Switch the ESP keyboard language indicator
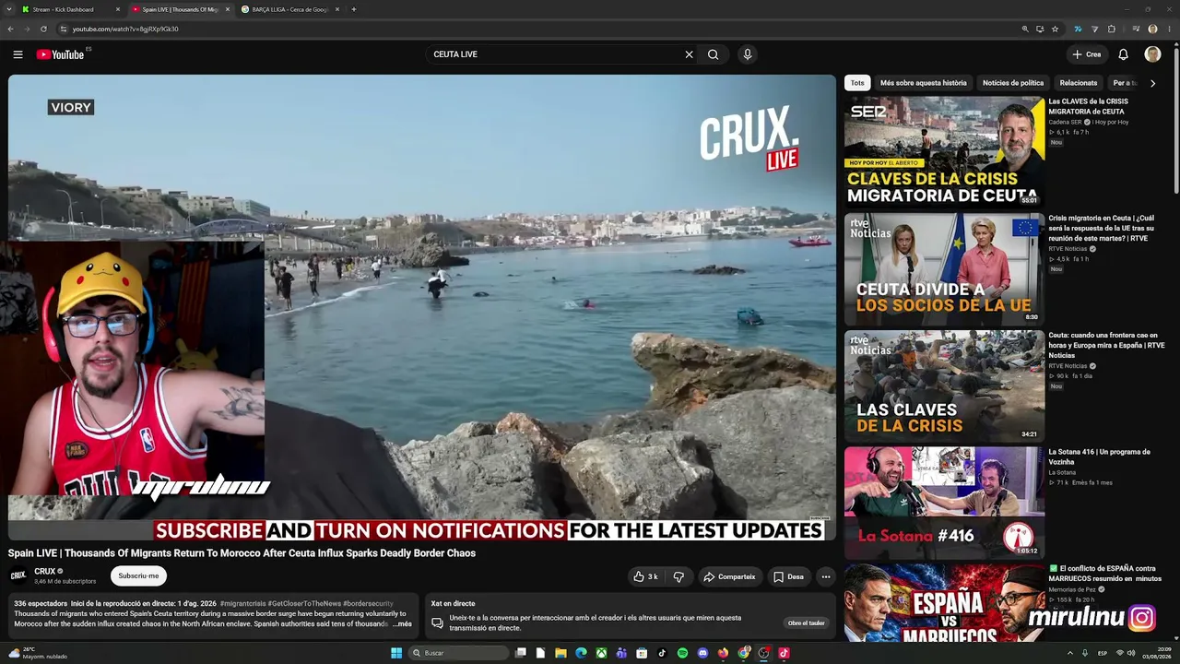Image resolution: width=1180 pixels, height=664 pixels. (1103, 653)
